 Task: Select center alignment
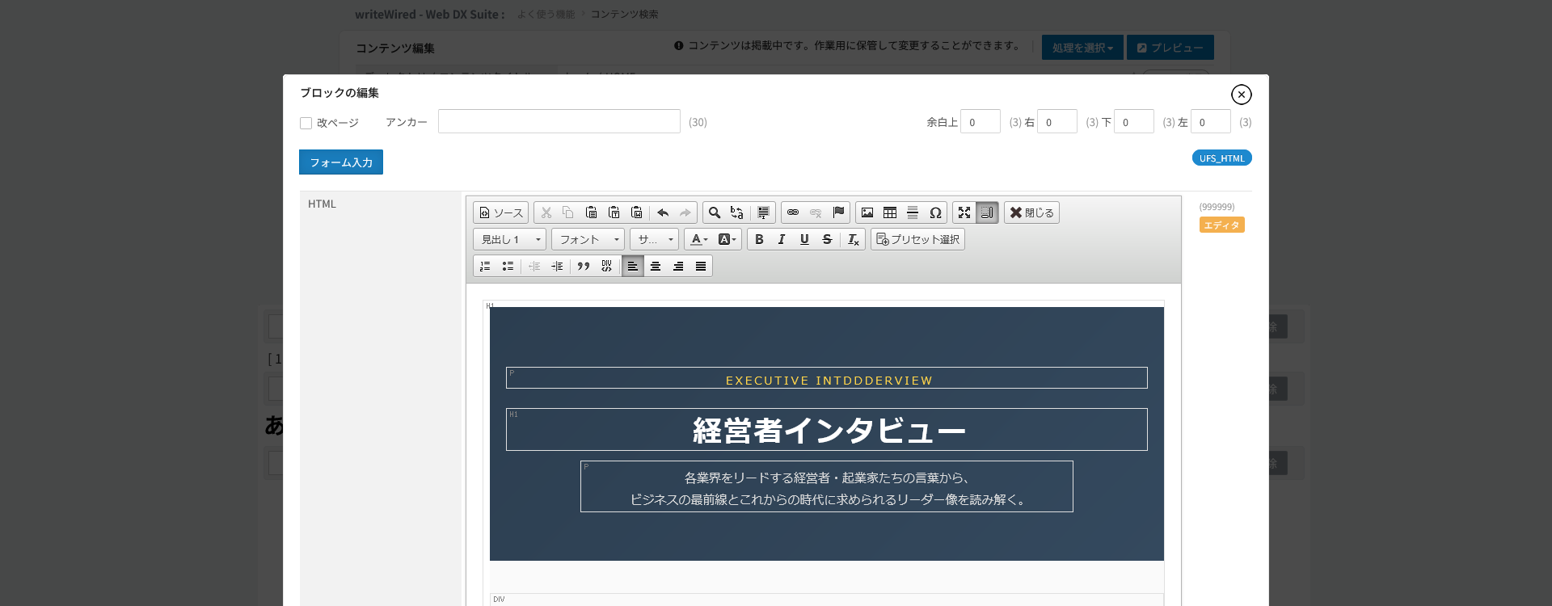click(656, 266)
